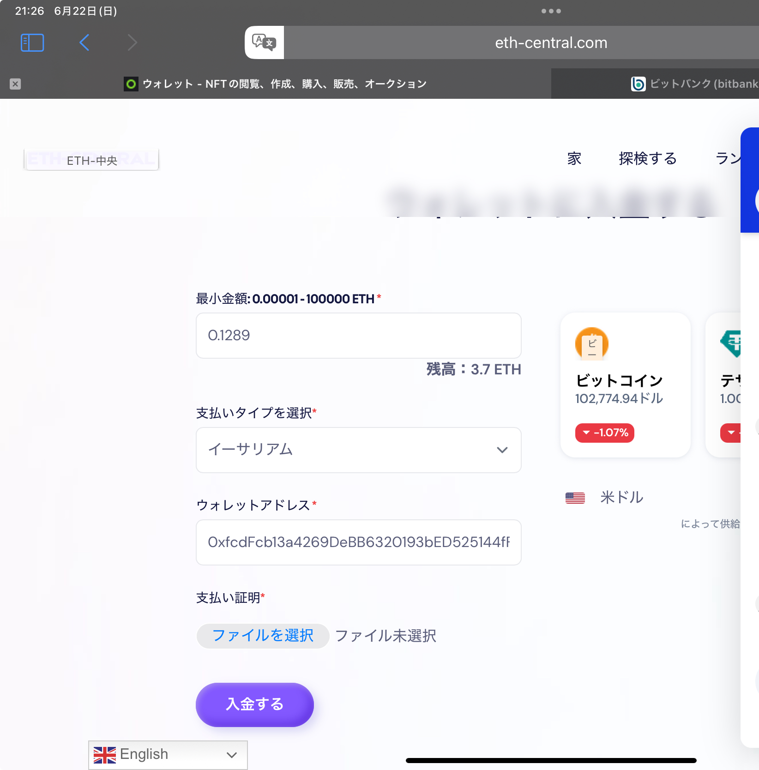Click the 入金する deposit button

pos(255,704)
